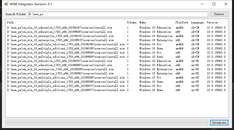Click en-US language cell, en enterprise x64 row
The width and height of the screenshot is (234, 130).
tap(195, 69)
